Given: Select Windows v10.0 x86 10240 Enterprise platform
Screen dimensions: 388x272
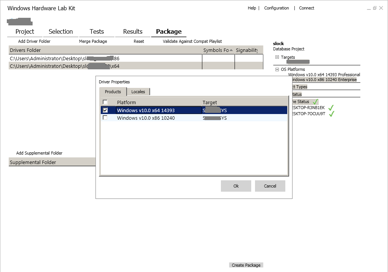Looking at the screenshot, I should tap(324, 80).
